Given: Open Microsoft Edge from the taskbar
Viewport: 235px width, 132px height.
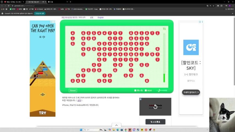Looking at the screenshot, I should 118,130.
